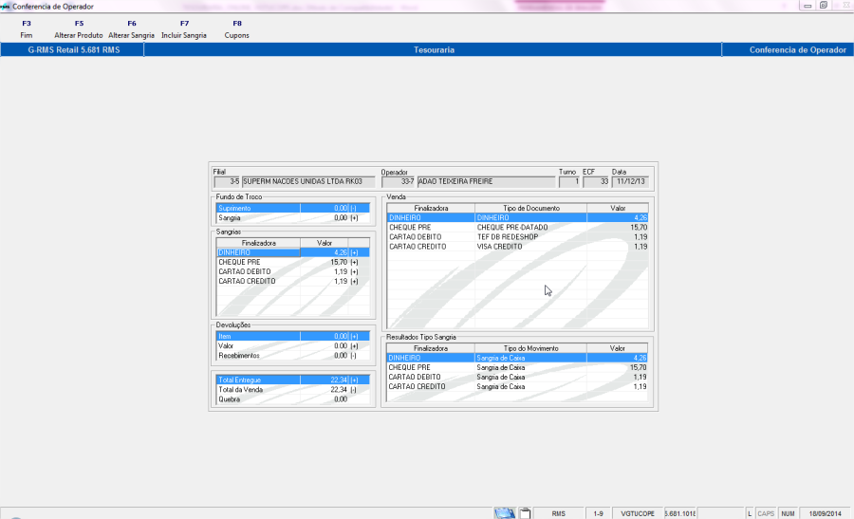Select F7 Incluir Sangria
Viewport: 854px width, 519px height.
point(184,29)
